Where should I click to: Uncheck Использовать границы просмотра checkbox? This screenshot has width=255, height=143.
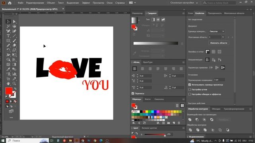(x=190, y=85)
